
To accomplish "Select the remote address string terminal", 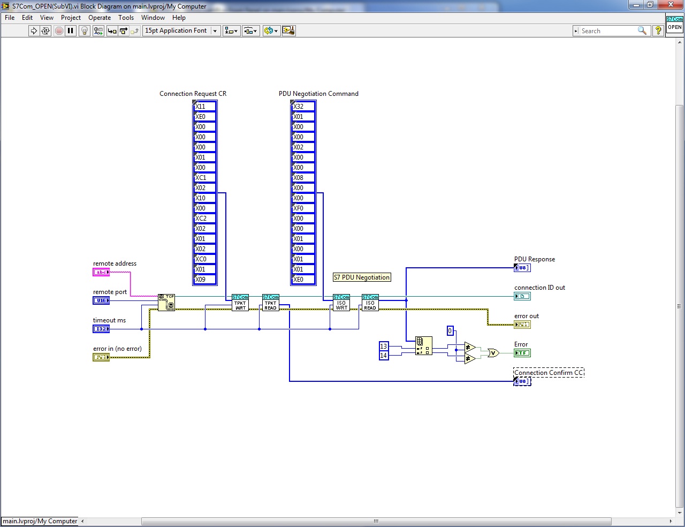I will (x=101, y=273).
